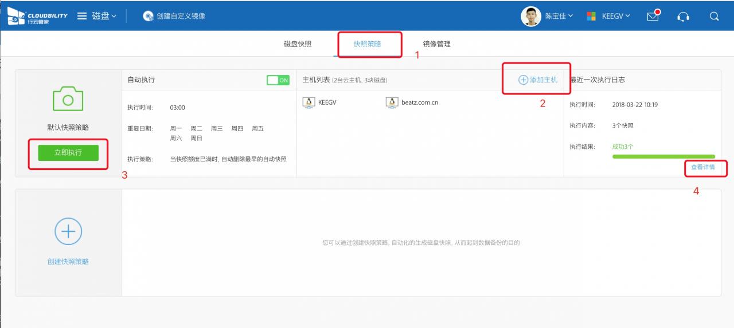
Task: Expand the 磁盘 dropdown menu
Action: tap(104, 16)
